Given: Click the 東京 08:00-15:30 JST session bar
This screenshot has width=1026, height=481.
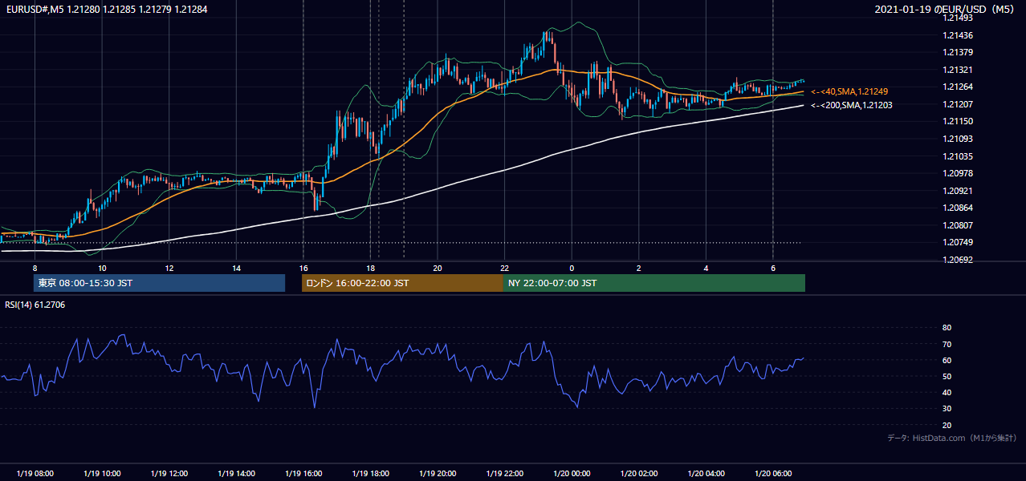Looking at the screenshot, I should pyautogui.click(x=159, y=283).
